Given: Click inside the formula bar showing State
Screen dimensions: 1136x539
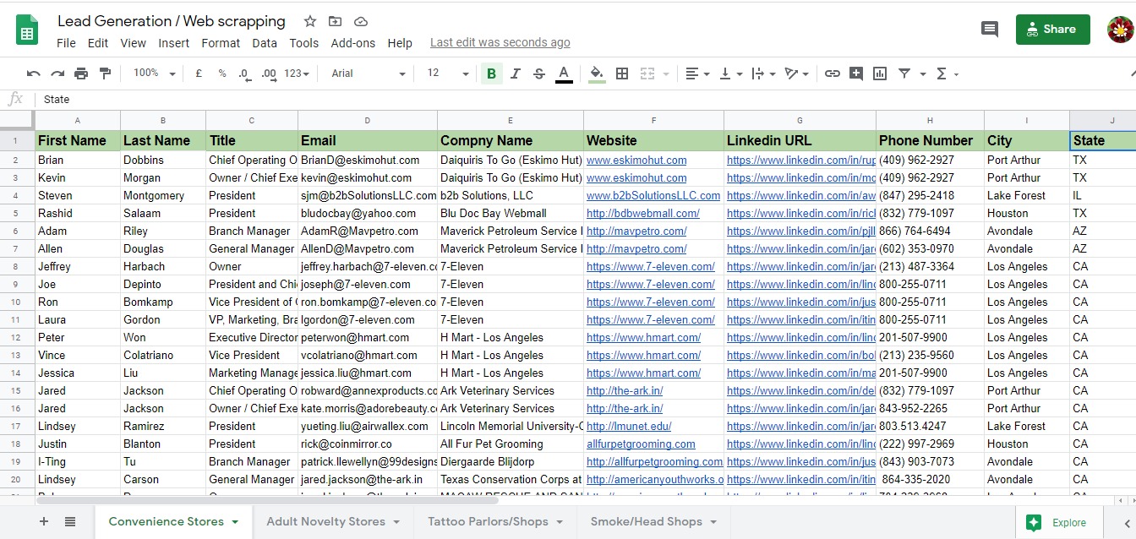Looking at the screenshot, I should (x=583, y=99).
